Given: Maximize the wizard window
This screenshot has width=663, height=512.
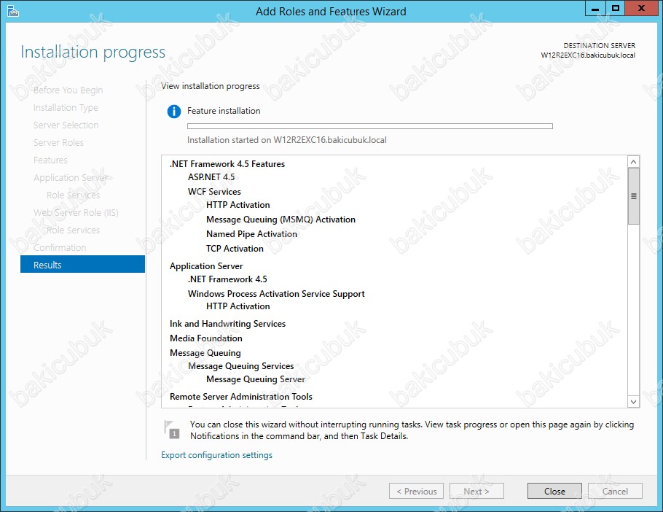Looking at the screenshot, I should point(616,9).
